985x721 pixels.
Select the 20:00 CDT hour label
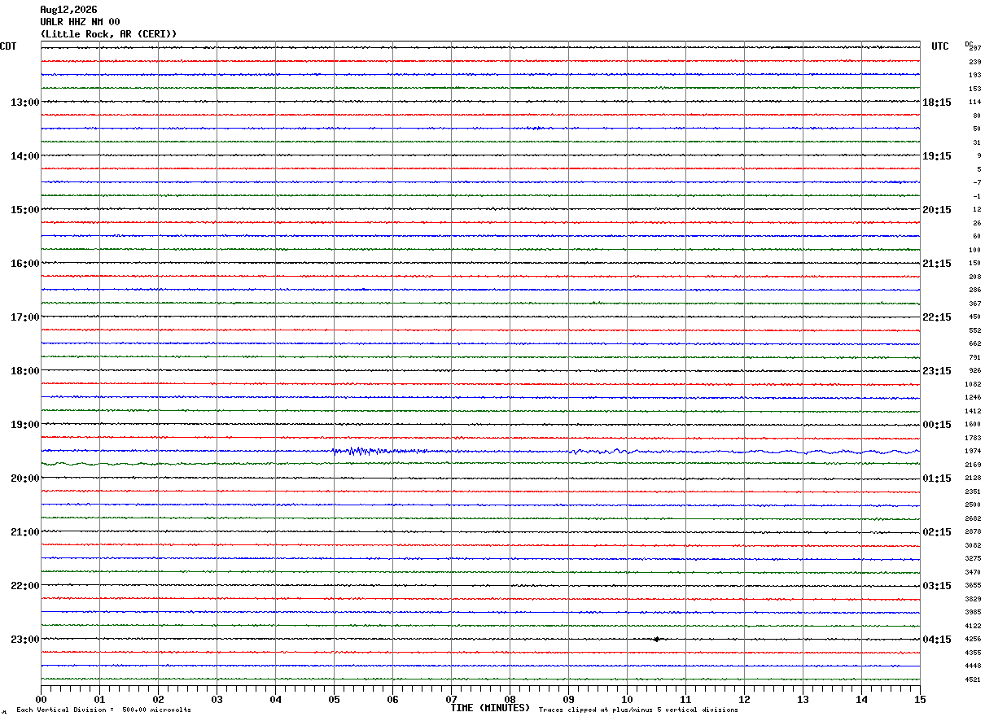point(24,478)
